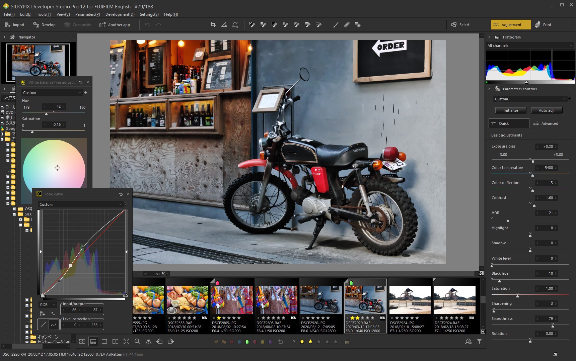Activate the magnifier zoom icon
This screenshot has width=576, height=361.
pos(137,341)
